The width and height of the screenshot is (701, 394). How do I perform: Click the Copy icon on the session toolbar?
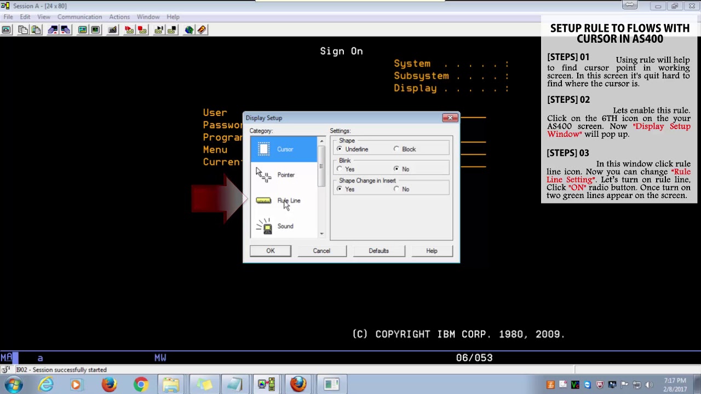(x=22, y=30)
